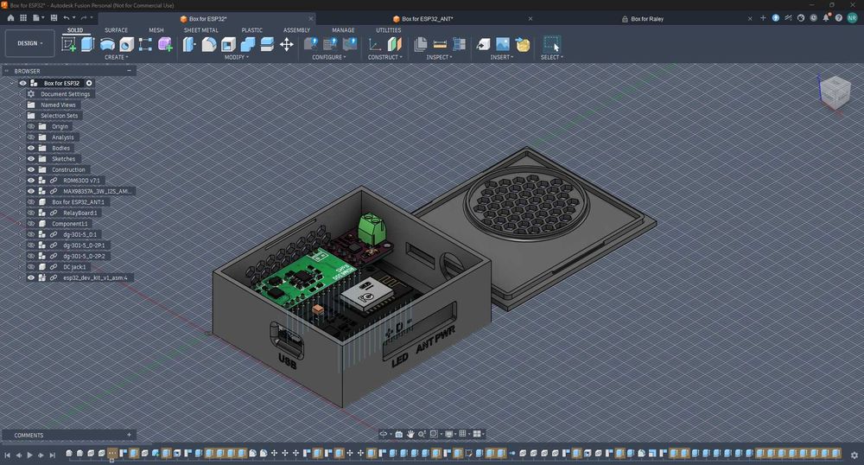
Task: Open a new design tab plus
Action: (x=763, y=18)
